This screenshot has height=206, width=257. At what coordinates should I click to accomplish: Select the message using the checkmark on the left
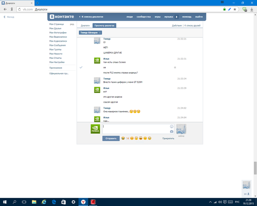pos(81,67)
